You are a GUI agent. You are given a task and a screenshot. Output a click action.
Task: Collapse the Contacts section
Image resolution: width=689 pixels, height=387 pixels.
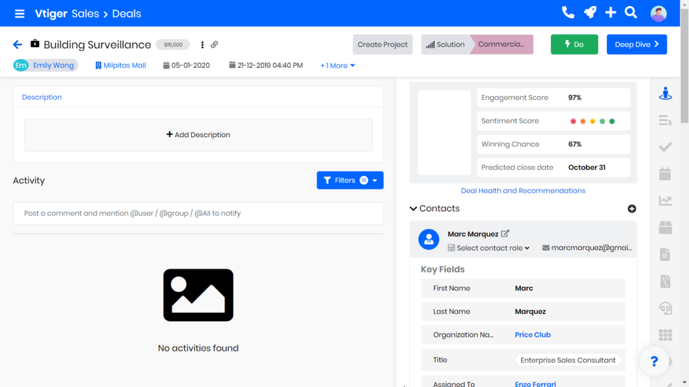pos(413,209)
